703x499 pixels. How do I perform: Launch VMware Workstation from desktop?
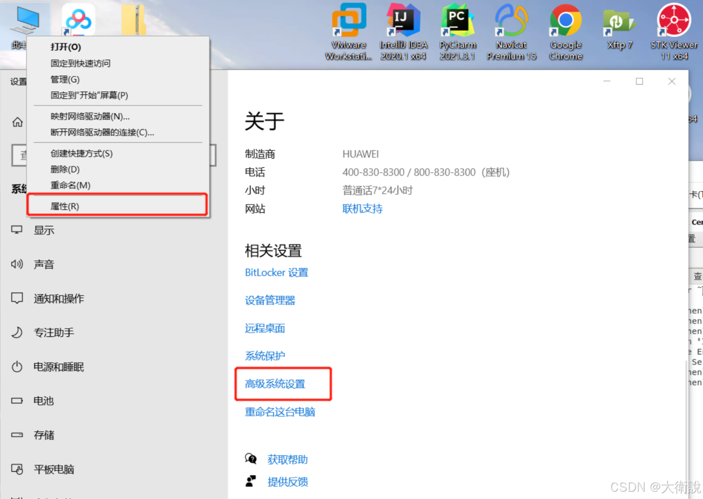(x=349, y=20)
